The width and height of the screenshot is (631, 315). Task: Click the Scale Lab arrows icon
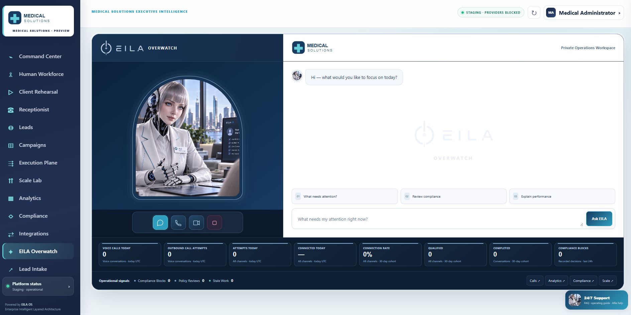click(x=11, y=181)
